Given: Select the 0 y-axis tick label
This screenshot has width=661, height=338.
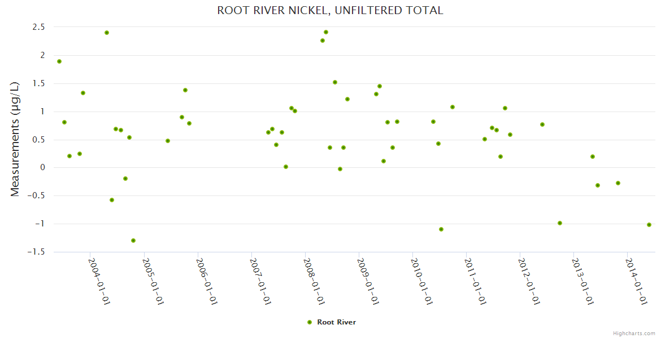Looking at the screenshot, I should [x=42, y=168].
